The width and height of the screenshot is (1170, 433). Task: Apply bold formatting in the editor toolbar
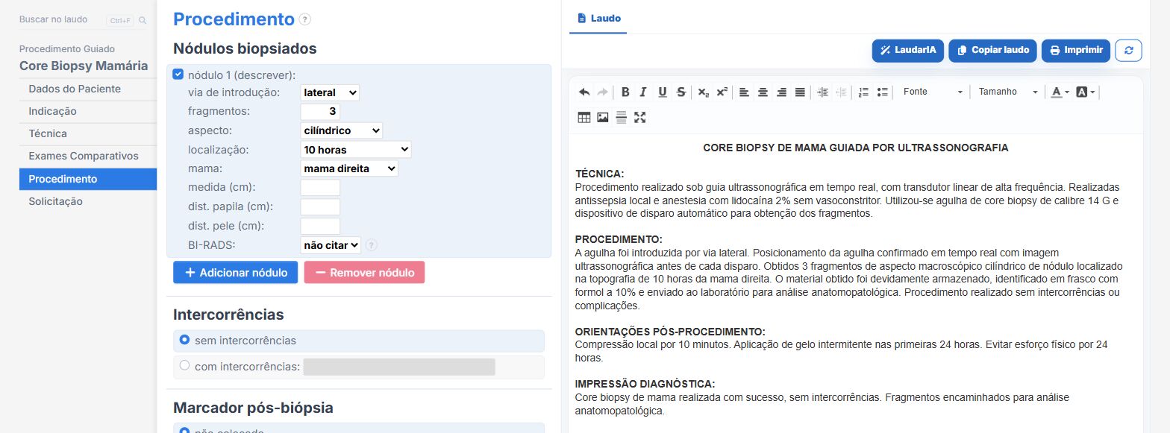(625, 92)
